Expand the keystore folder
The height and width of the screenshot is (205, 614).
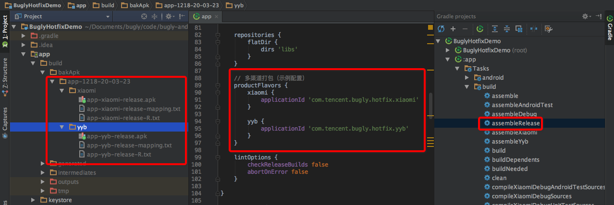(x=33, y=200)
